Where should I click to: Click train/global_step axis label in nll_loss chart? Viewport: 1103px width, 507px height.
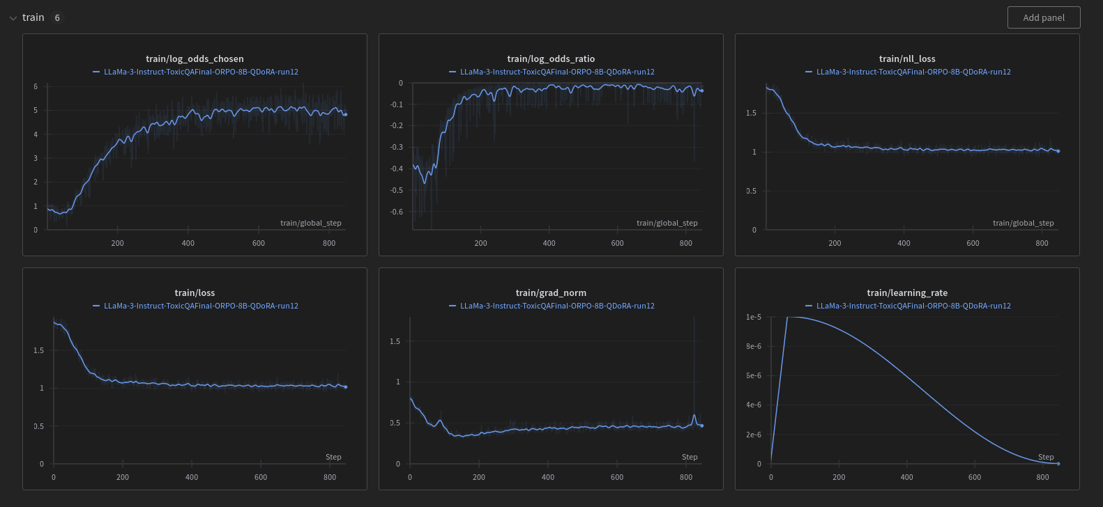(x=1024, y=223)
